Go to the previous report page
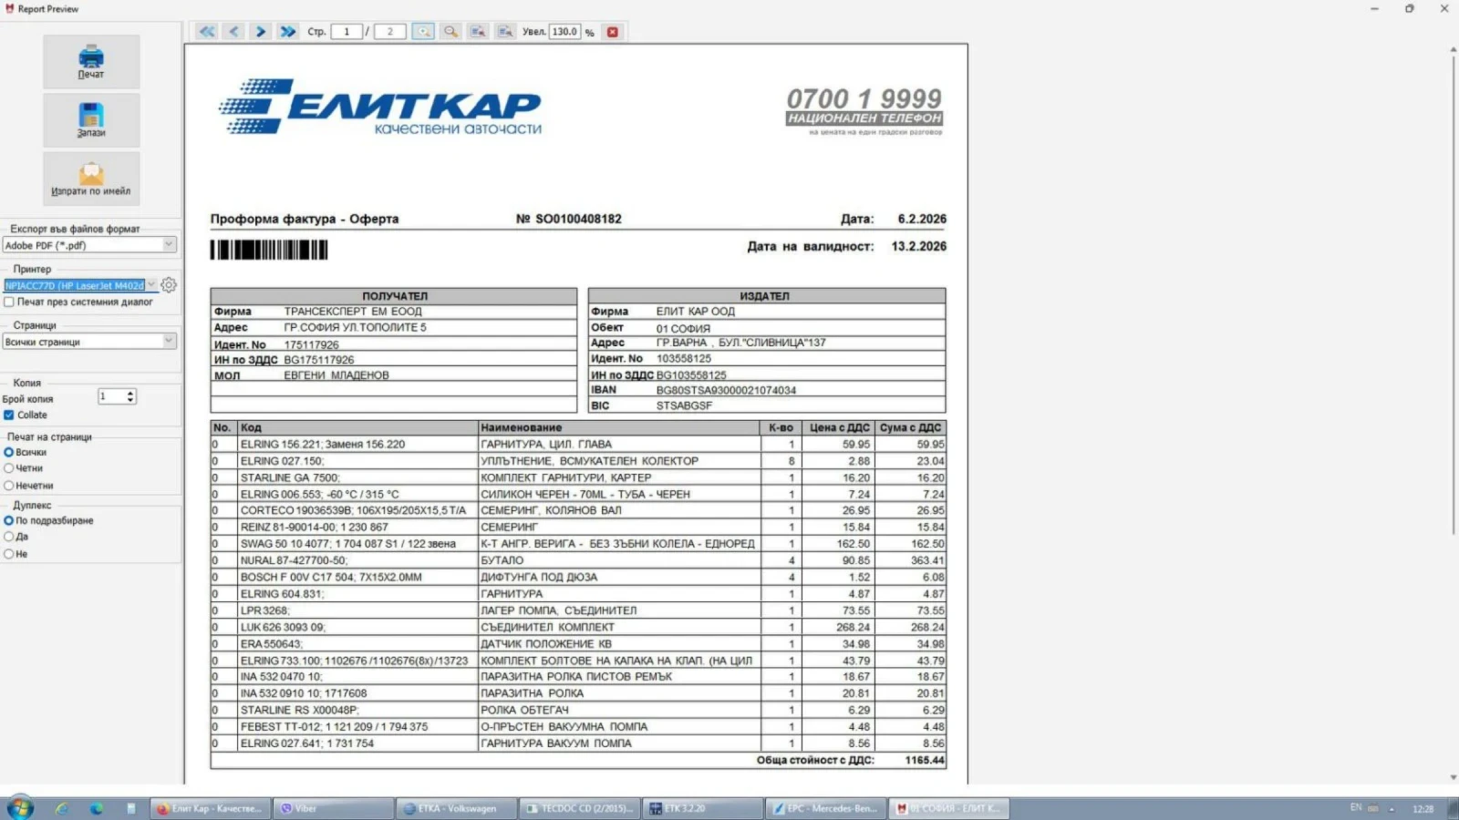The width and height of the screenshot is (1459, 820). [x=234, y=32]
